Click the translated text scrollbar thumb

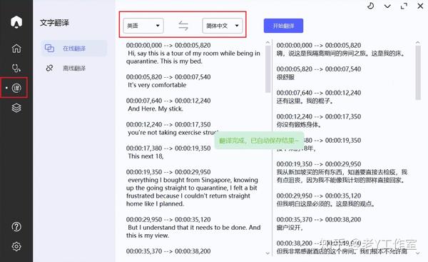tap(418, 73)
